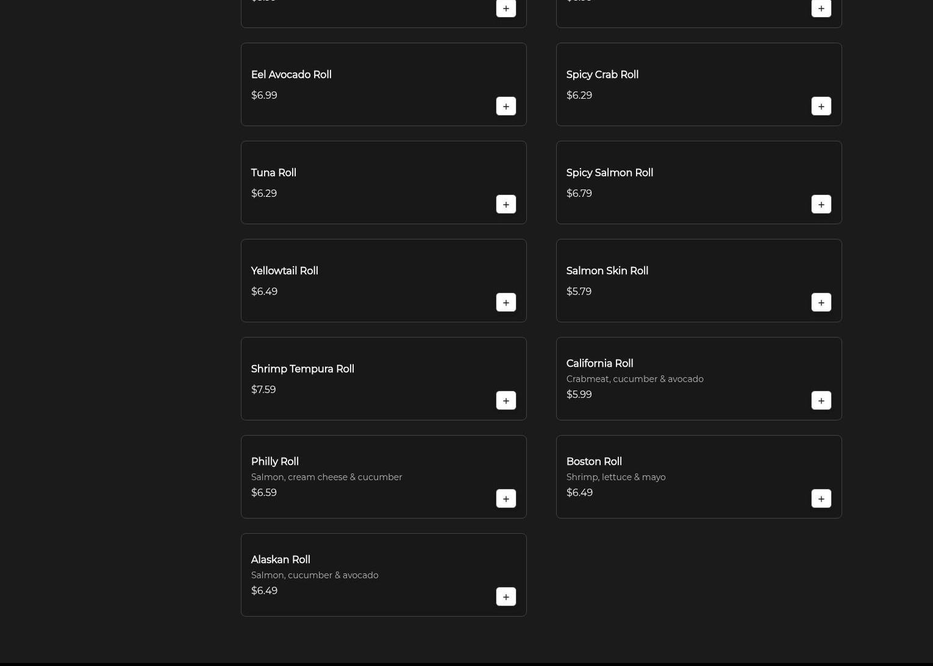Select the Shrimp Tempura Roll name
The image size is (933, 666).
coord(302,369)
